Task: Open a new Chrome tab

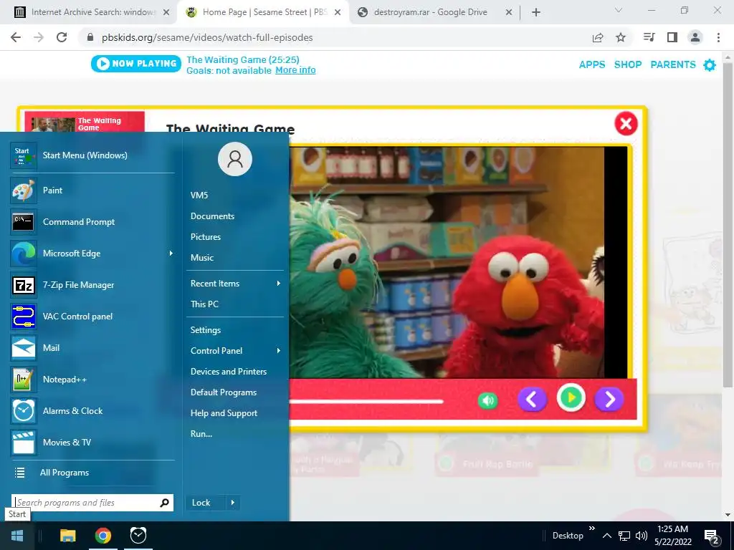Action: click(x=536, y=13)
